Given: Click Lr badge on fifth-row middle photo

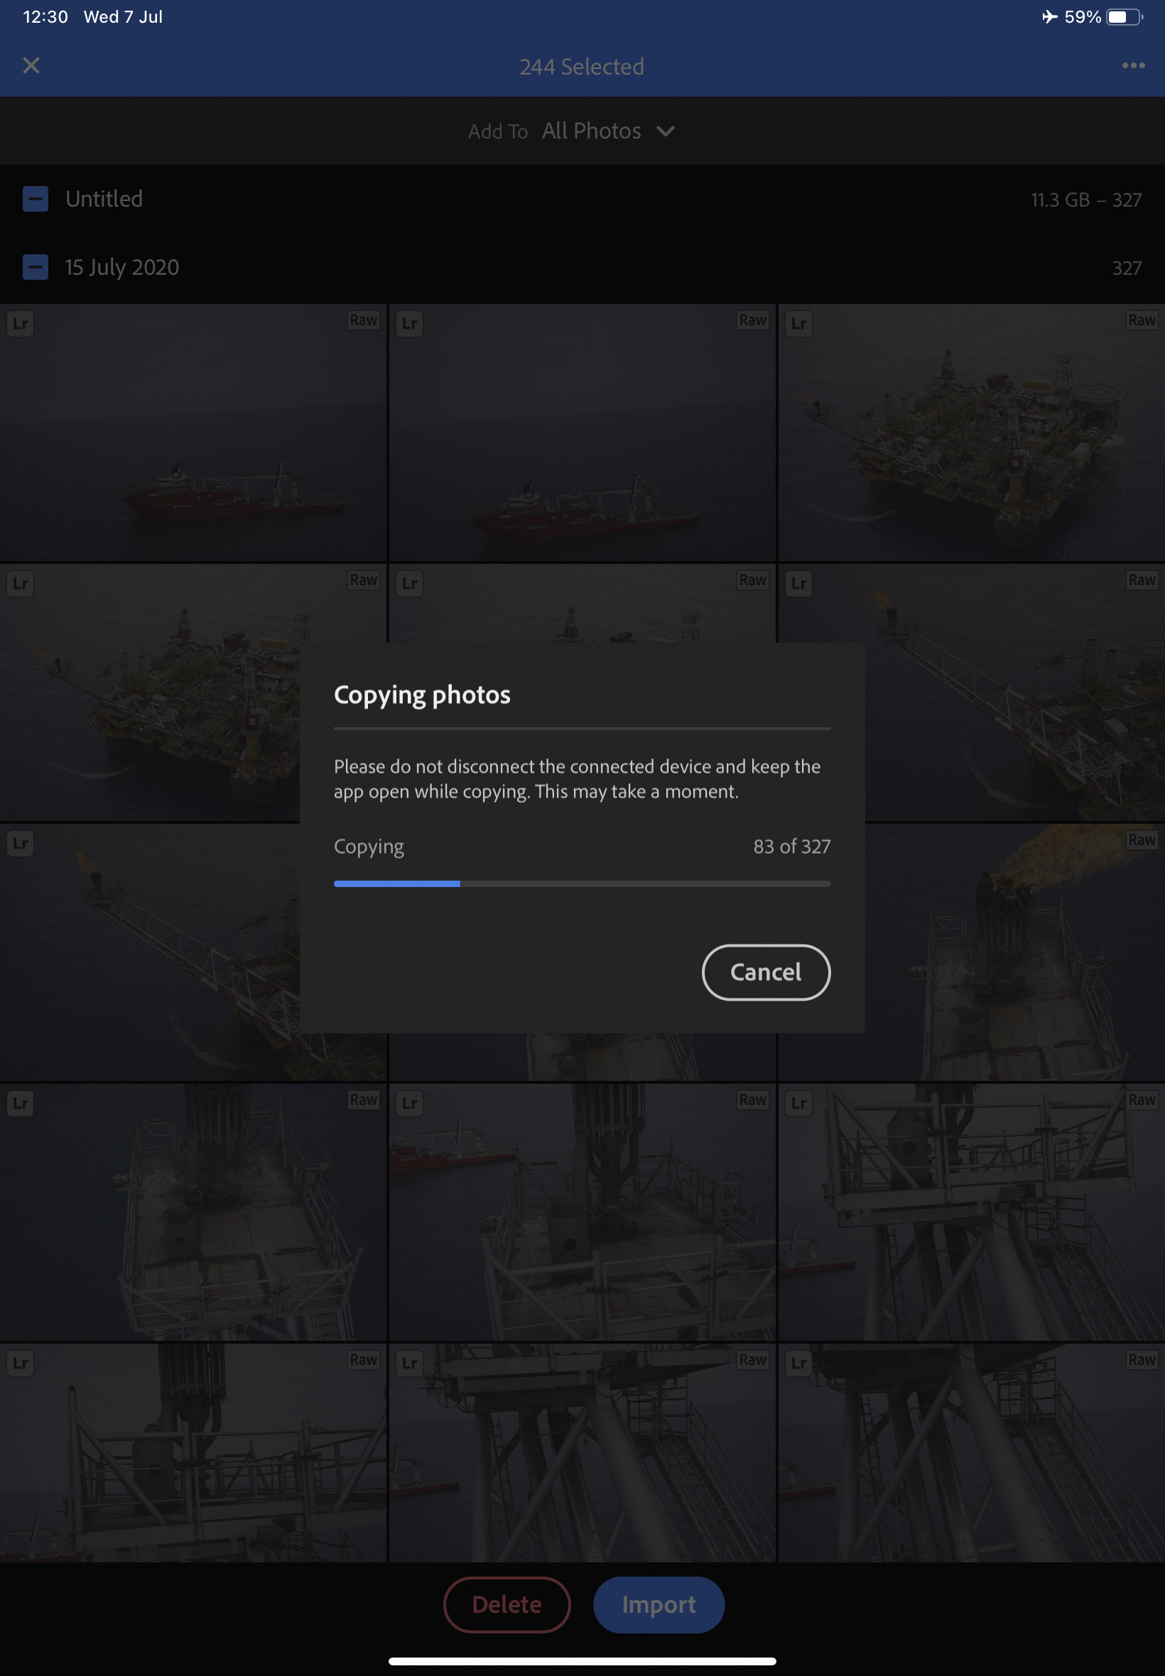Looking at the screenshot, I should pyautogui.click(x=410, y=1363).
